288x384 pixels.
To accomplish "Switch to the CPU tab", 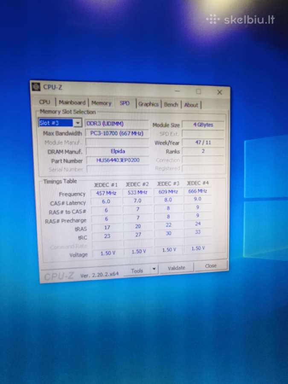I will coord(44,102).
